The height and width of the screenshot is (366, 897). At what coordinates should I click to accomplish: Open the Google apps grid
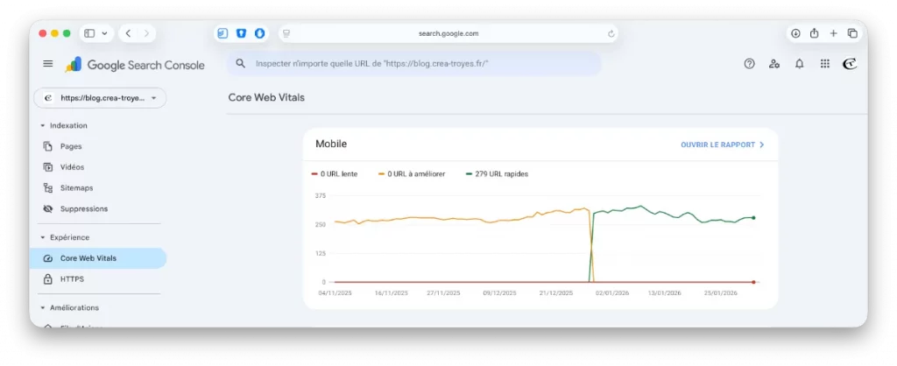(x=824, y=64)
